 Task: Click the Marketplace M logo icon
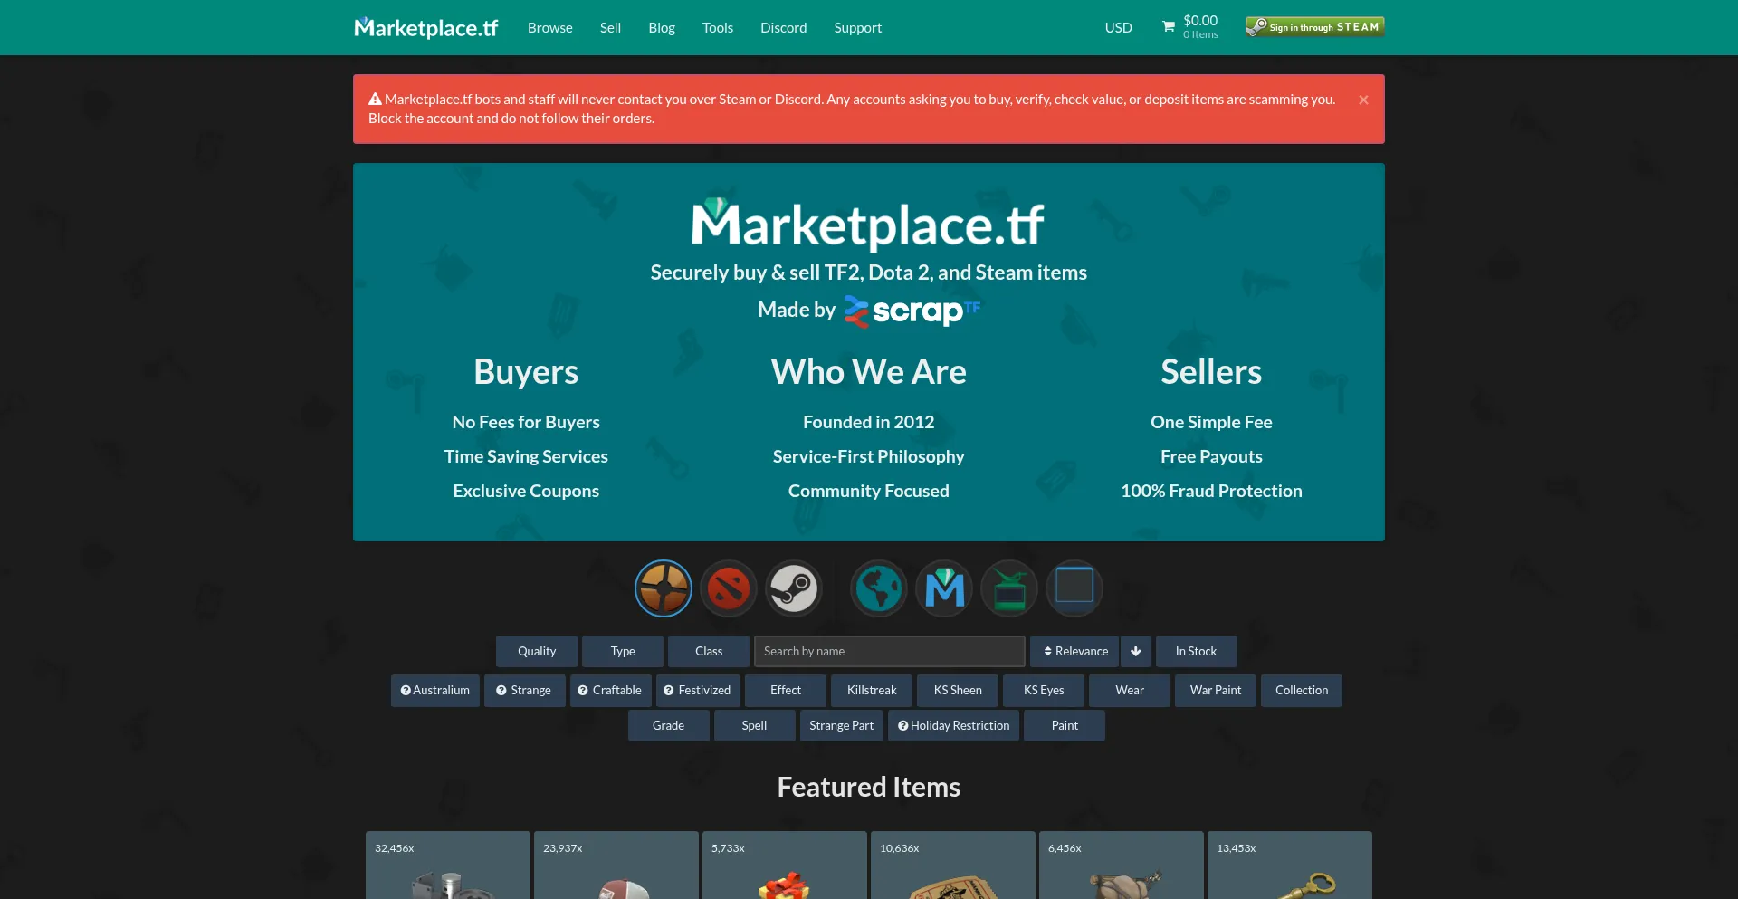coord(943,588)
